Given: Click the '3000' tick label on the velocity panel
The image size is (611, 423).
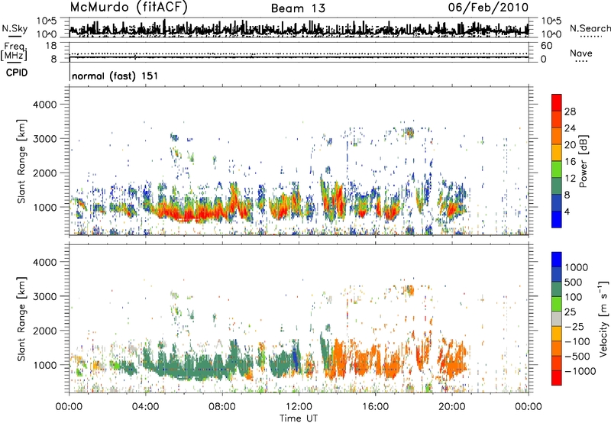Looking at the screenshot, I should click(x=45, y=296).
